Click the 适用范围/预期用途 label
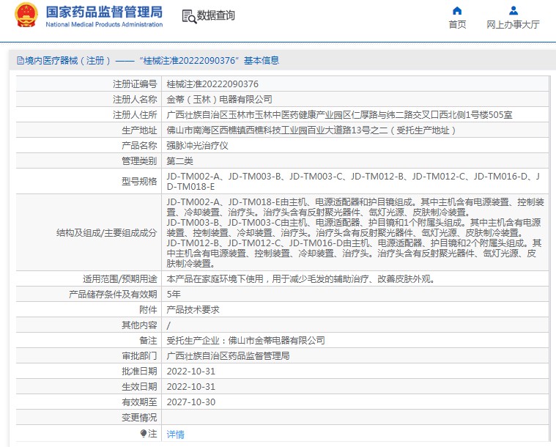The height and width of the screenshot is (447, 556). 120,279
